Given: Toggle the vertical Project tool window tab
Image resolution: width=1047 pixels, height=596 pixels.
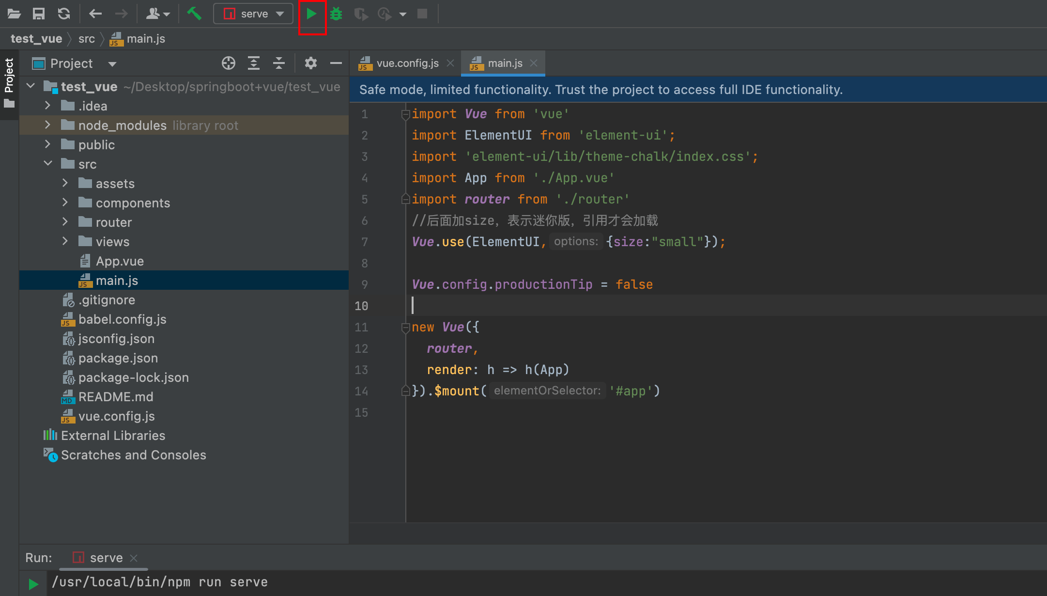Looking at the screenshot, I should [9, 83].
